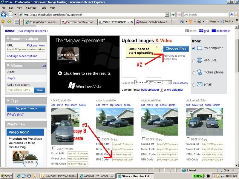Image resolution: width=239 pixels, height=179 pixels.
Task: Click the 'more options' link
Action: coord(180,83)
